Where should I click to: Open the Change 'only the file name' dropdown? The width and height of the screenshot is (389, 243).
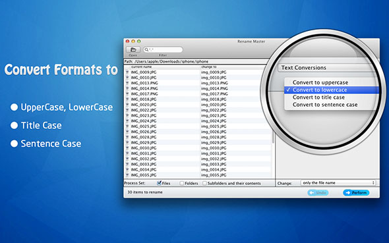click(338, 183)
